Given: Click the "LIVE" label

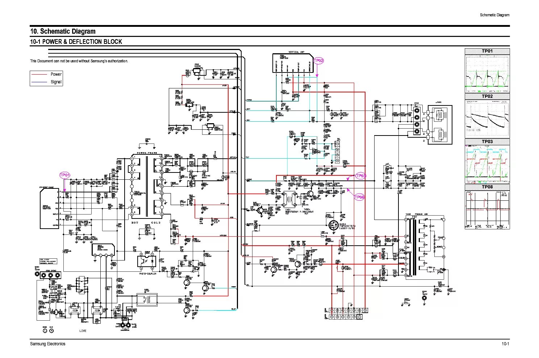Looking at the screenshot, I should (83, 331).
